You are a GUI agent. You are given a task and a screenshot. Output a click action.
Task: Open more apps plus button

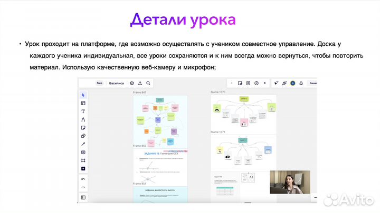click(x=83, y=169)
